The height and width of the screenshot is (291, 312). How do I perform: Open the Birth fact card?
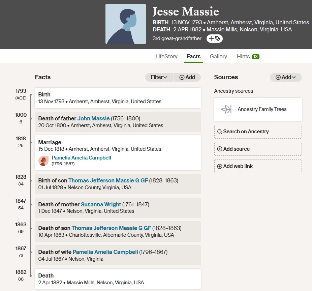[x=118, y=98]
